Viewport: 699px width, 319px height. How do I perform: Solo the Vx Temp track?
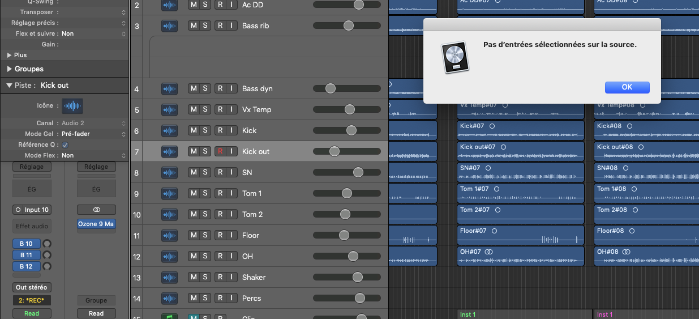(205, 109)
